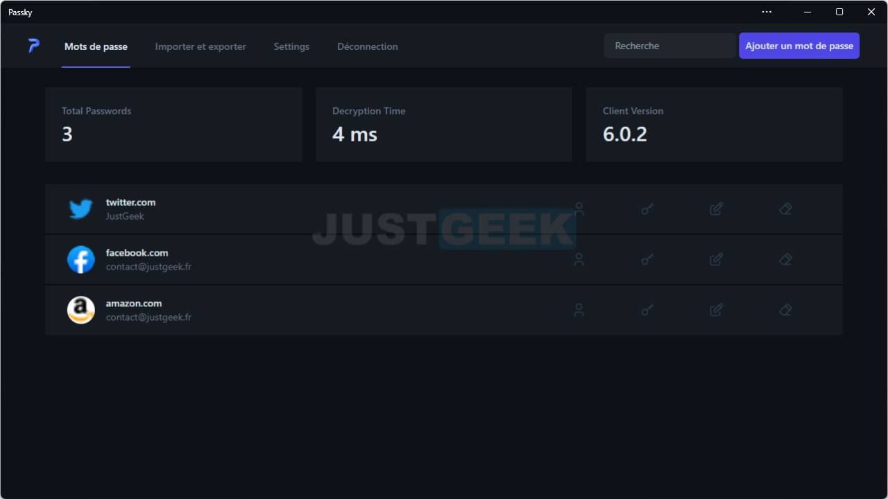Click the Total Passwords stat card
Image resolution: width=888 pixels, height=499 pixels.
pos(173,125)
